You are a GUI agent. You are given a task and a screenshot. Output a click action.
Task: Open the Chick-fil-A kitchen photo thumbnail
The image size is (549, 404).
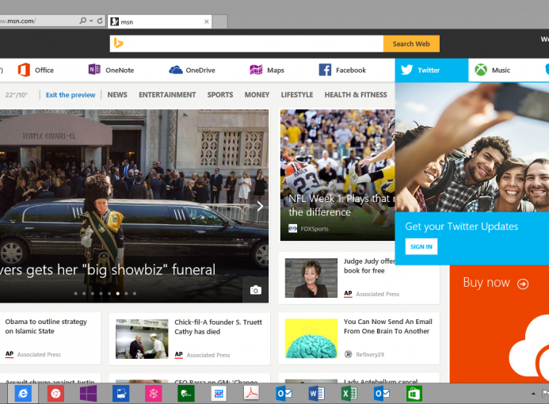[x=142, y=338]
